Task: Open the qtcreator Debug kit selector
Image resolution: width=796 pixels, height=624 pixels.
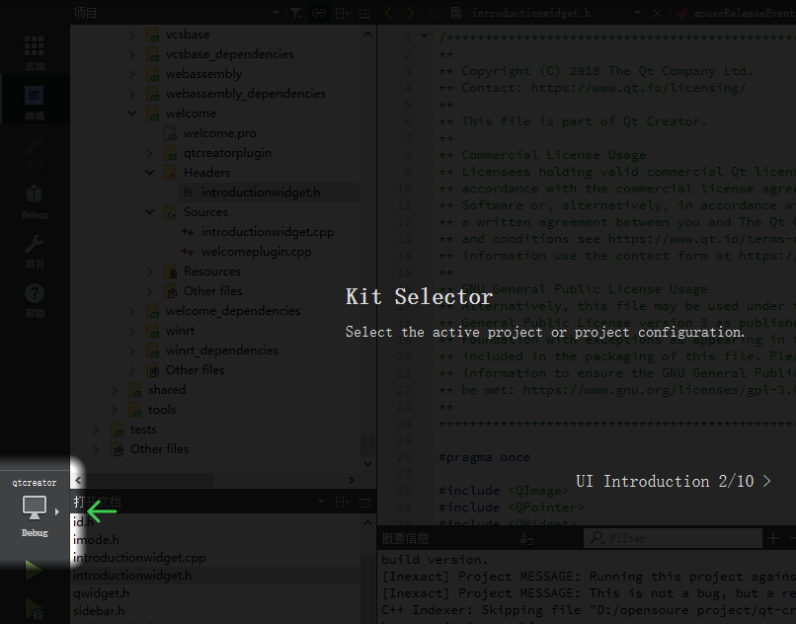Action: (x=35, y=507)
